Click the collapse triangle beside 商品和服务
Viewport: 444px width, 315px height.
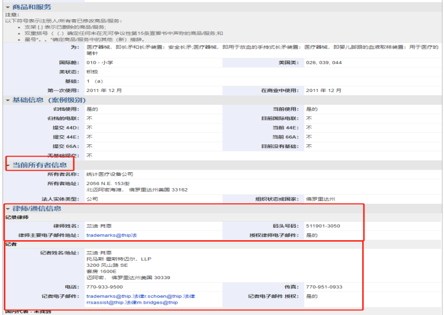point(6,7)
